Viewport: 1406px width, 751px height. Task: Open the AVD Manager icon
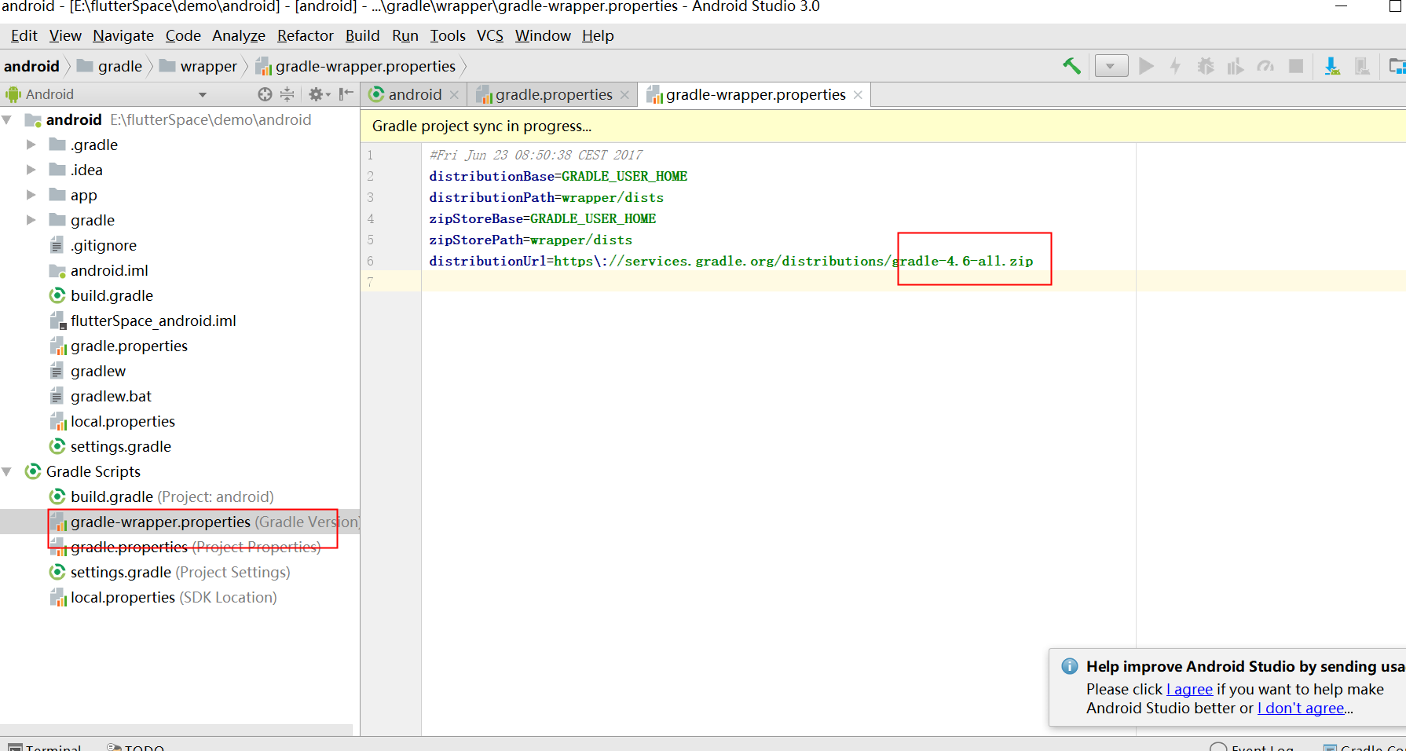tap(1363, 66)
